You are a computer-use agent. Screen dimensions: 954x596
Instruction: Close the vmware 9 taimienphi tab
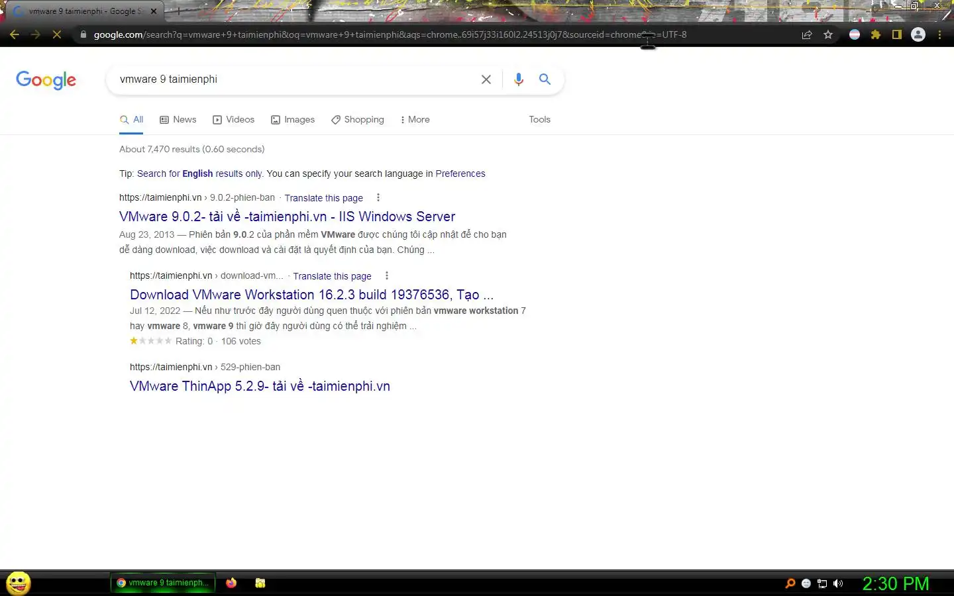click(x=154, y=11)
